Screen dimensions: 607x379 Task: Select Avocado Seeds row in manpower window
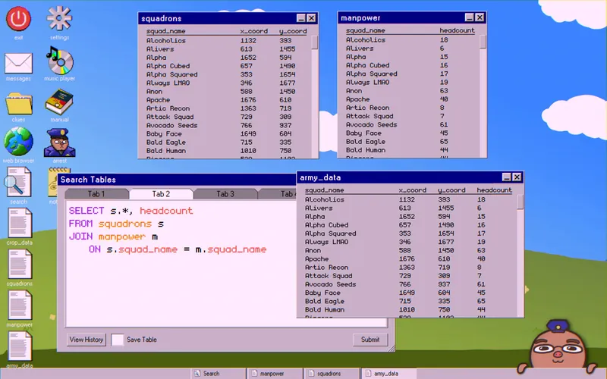click(x=411, y=124)
